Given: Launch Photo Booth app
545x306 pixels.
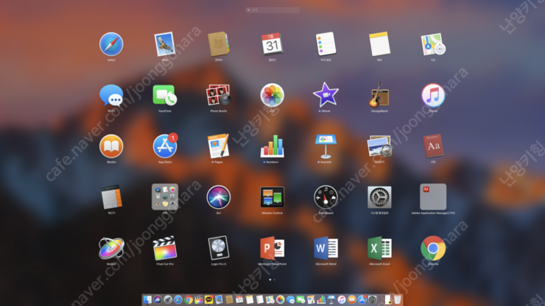Looking at the screenshot, I should [x=218, y=95].
